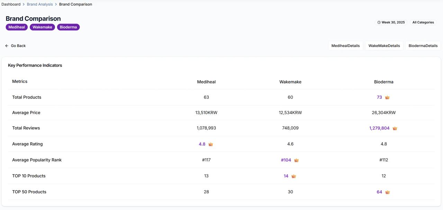Click the Key Performance Indicators heading
Screen dimensions: 443x210
point(35,65)
